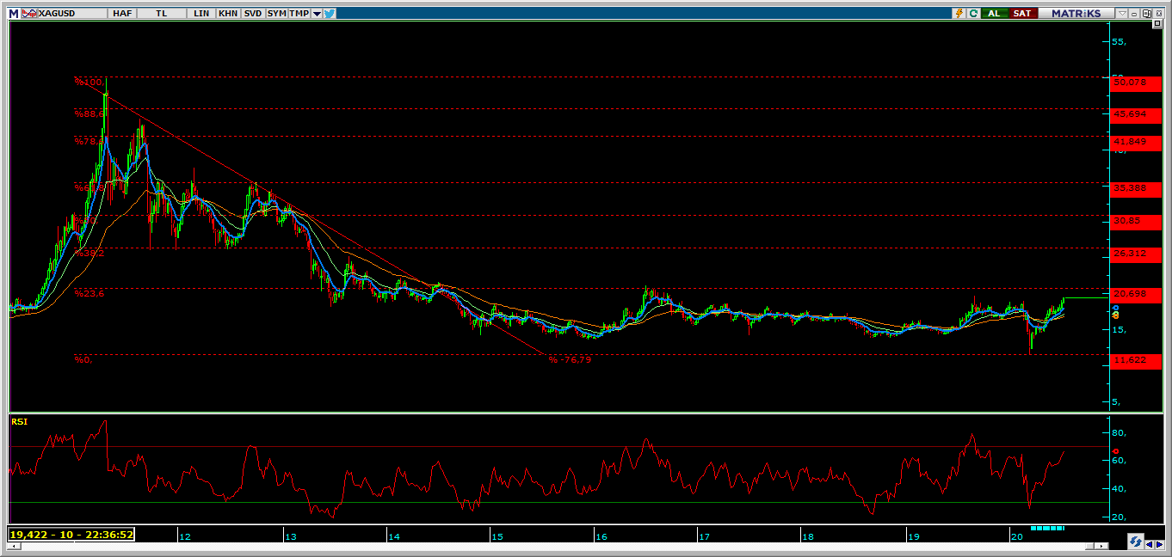Click the %23,6 Fibonacci level text
The image size is (1172, 557).
(89, 293)
